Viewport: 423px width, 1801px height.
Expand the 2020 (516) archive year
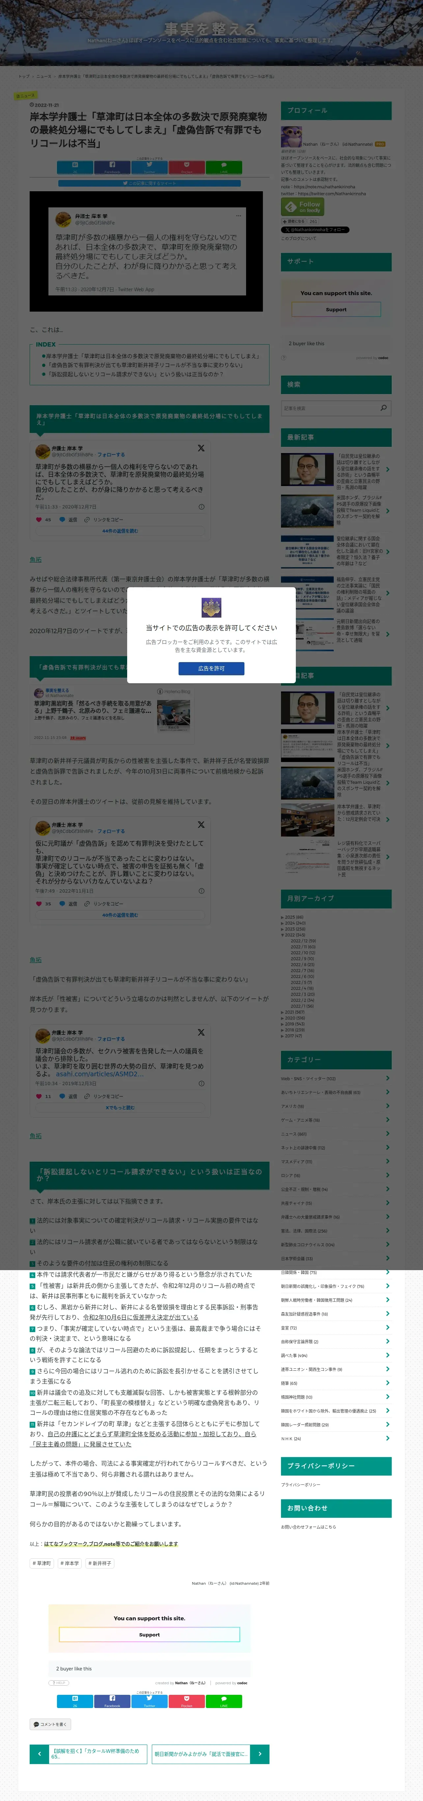point(283,1018)
